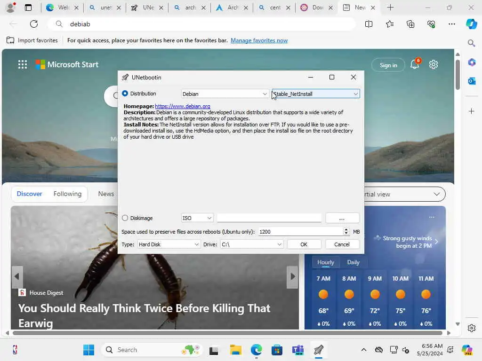Image resolution: width=482 pixels, height=361 pixels.
Task: Open Browser essentials heart icon
Action: (x=431, y=24)
